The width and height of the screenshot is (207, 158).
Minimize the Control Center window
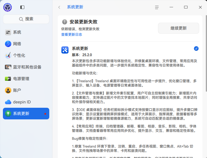tap(171, 7)
